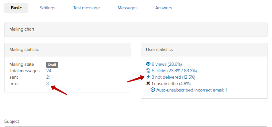Open the 3 error messages link

point(47,84)
